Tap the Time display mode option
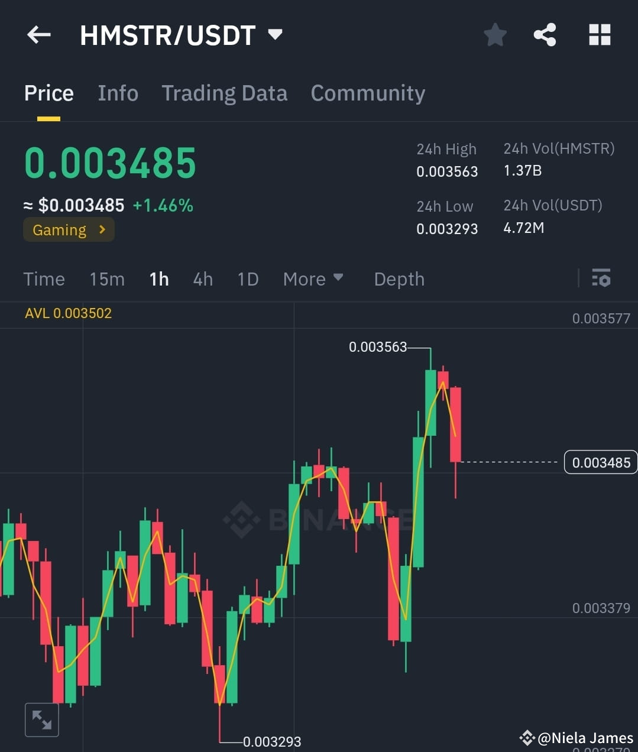The height and width of the screenshot is (752, 638). (x=44, y=278)
